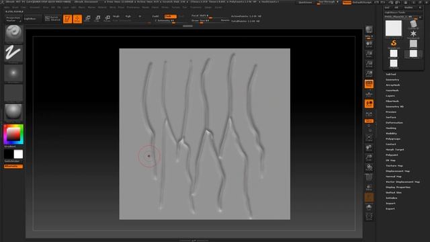Open the Preferences menu
This screenshot has height=242, width=430.
click(133, 7)
